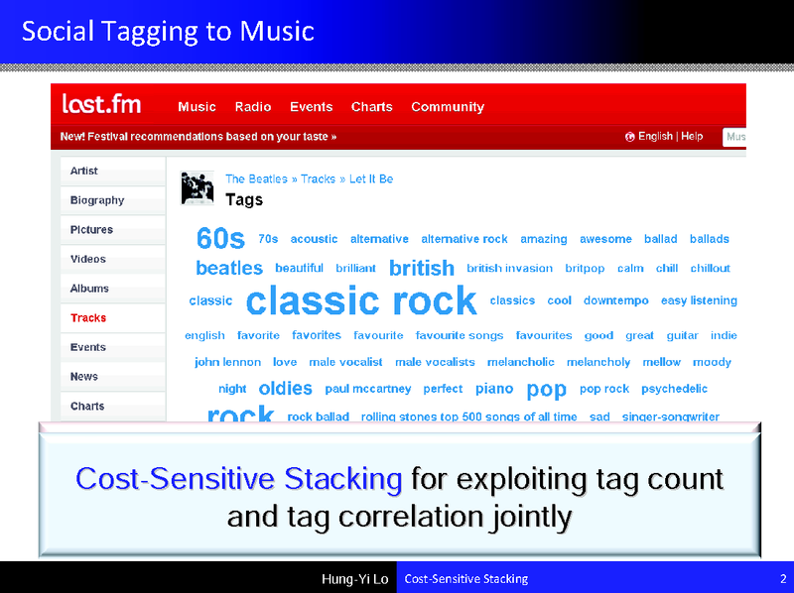Screen dimensions: 794x593
Task: Click the globe icon beside English
Action: (630, 137)
